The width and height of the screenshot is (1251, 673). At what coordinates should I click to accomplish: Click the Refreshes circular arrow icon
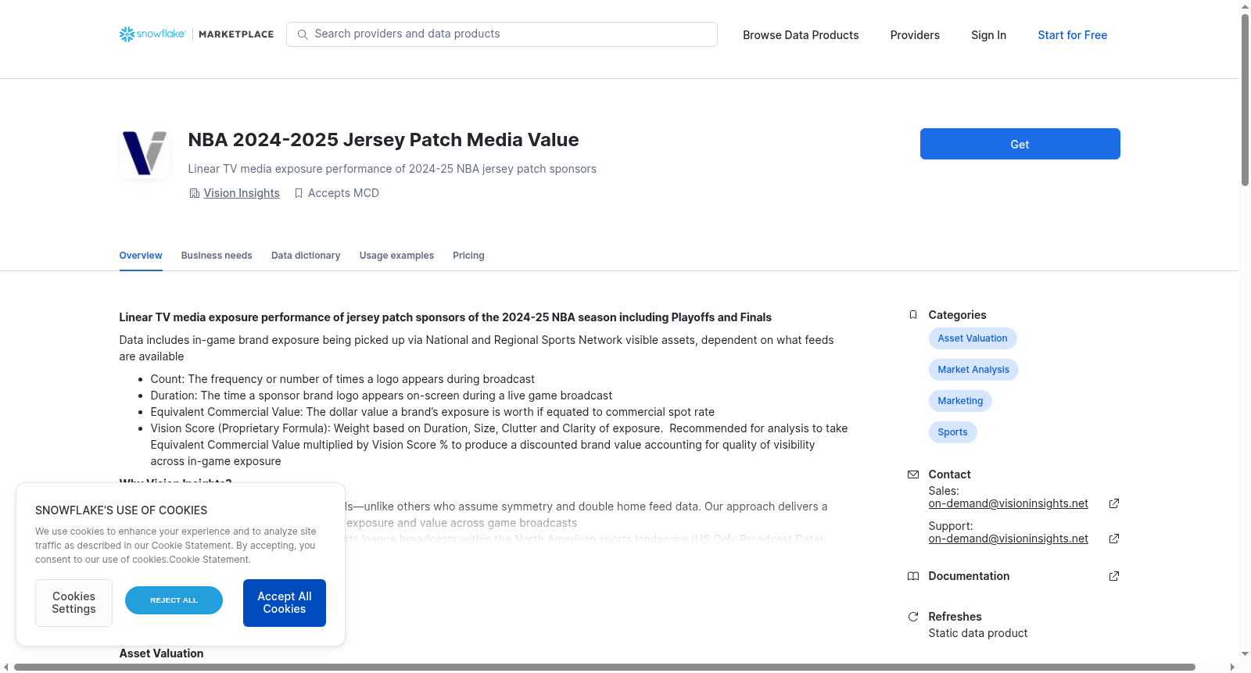[912, 617]
